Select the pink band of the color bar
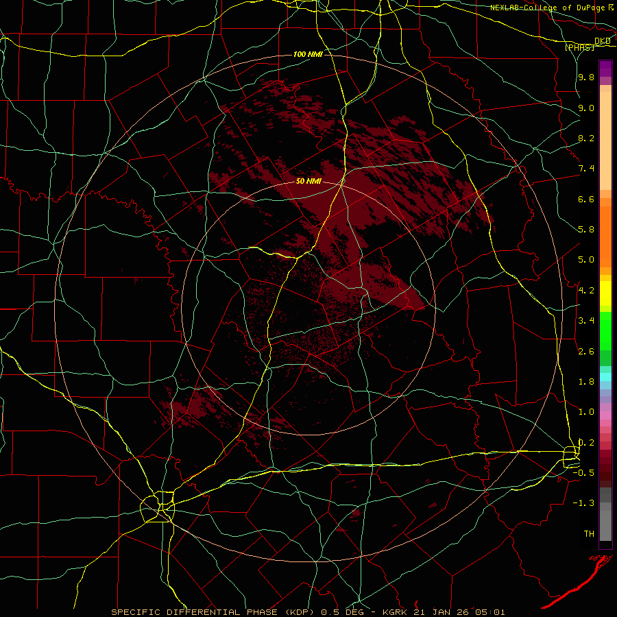 coord(605,415)
